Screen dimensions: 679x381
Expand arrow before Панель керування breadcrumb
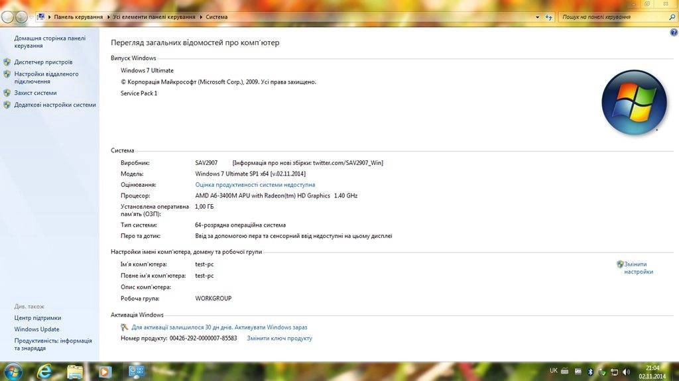tap(49, 17)
